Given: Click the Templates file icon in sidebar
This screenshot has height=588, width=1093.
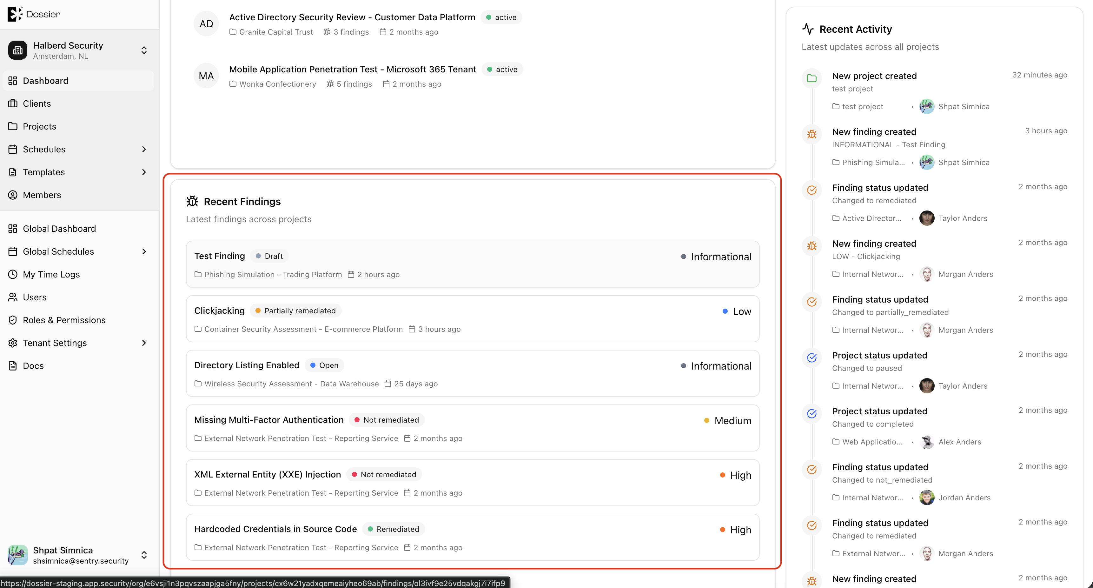Looking at the screenshot, I should [13, 172].
